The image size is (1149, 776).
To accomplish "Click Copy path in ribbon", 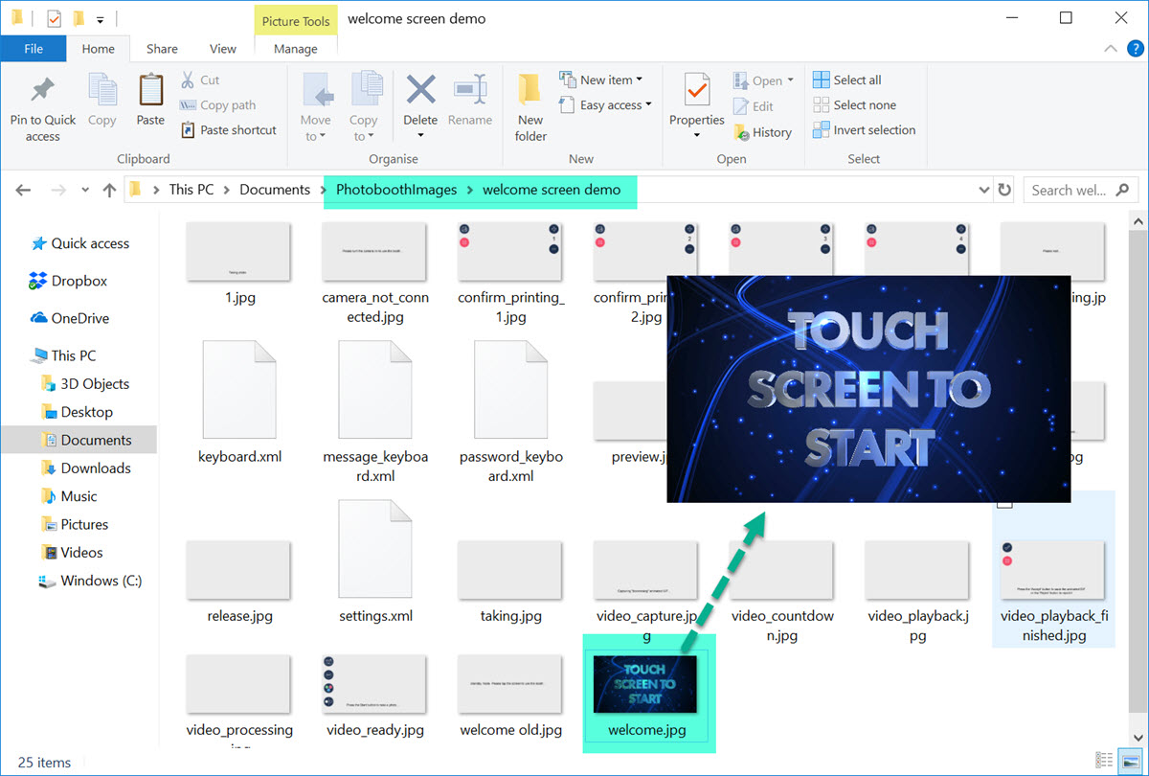I will [x=217, y=105].
